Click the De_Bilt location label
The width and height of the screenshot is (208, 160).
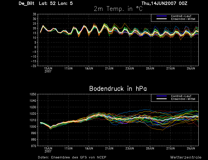[27, 3]
